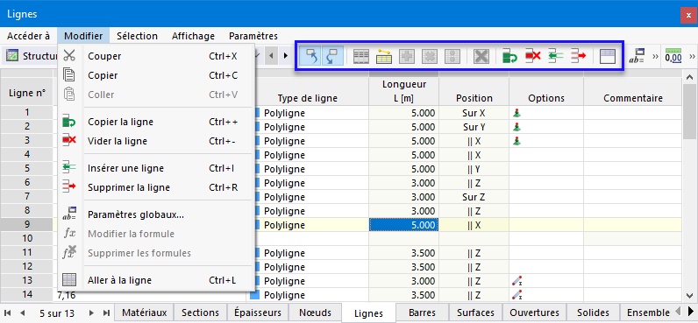Click the ab= global parameters toolbar icon
The image size is (698, 323).
tap(637, 56)
